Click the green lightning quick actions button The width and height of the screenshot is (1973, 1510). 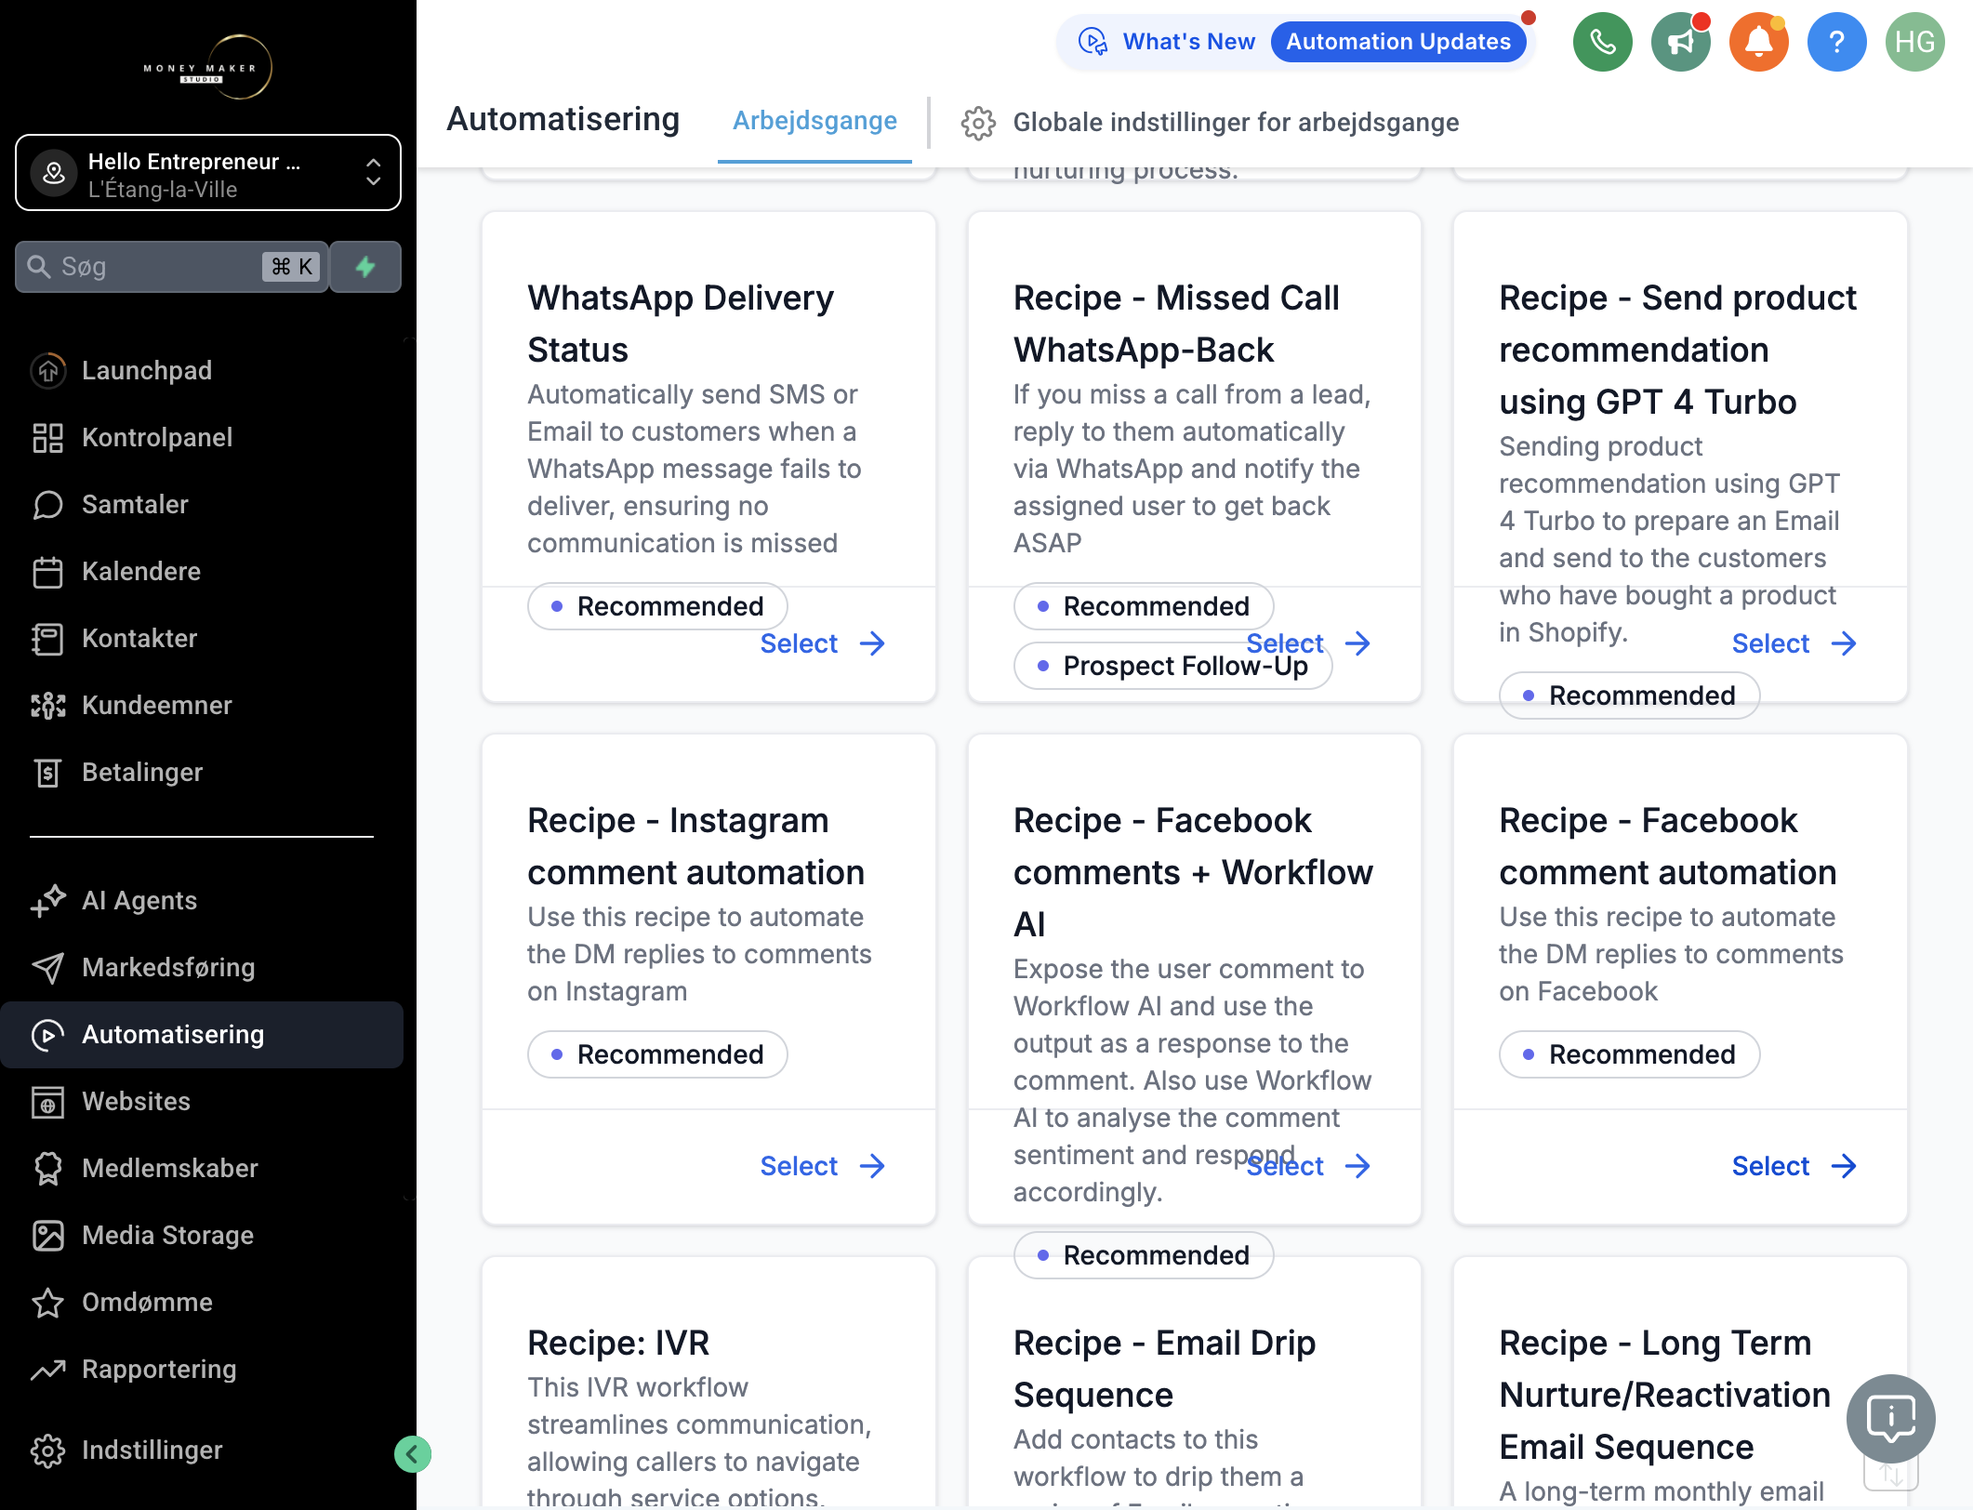point(365,267)
